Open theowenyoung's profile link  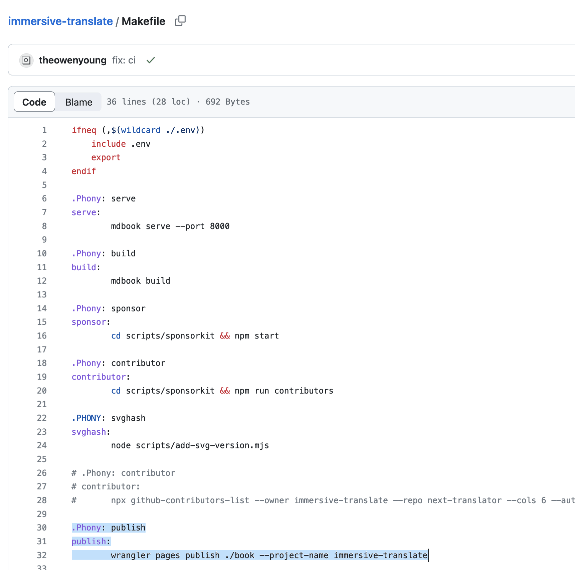pos(73,60)
